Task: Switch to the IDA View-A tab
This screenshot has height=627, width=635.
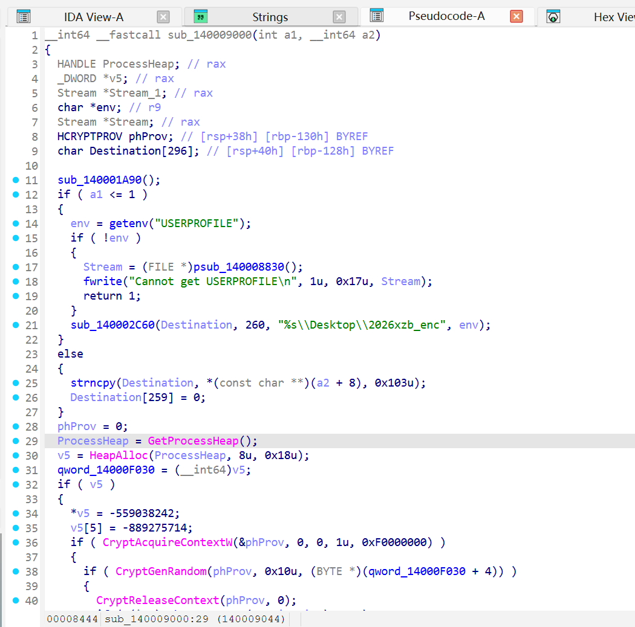Action: [94, 17]
